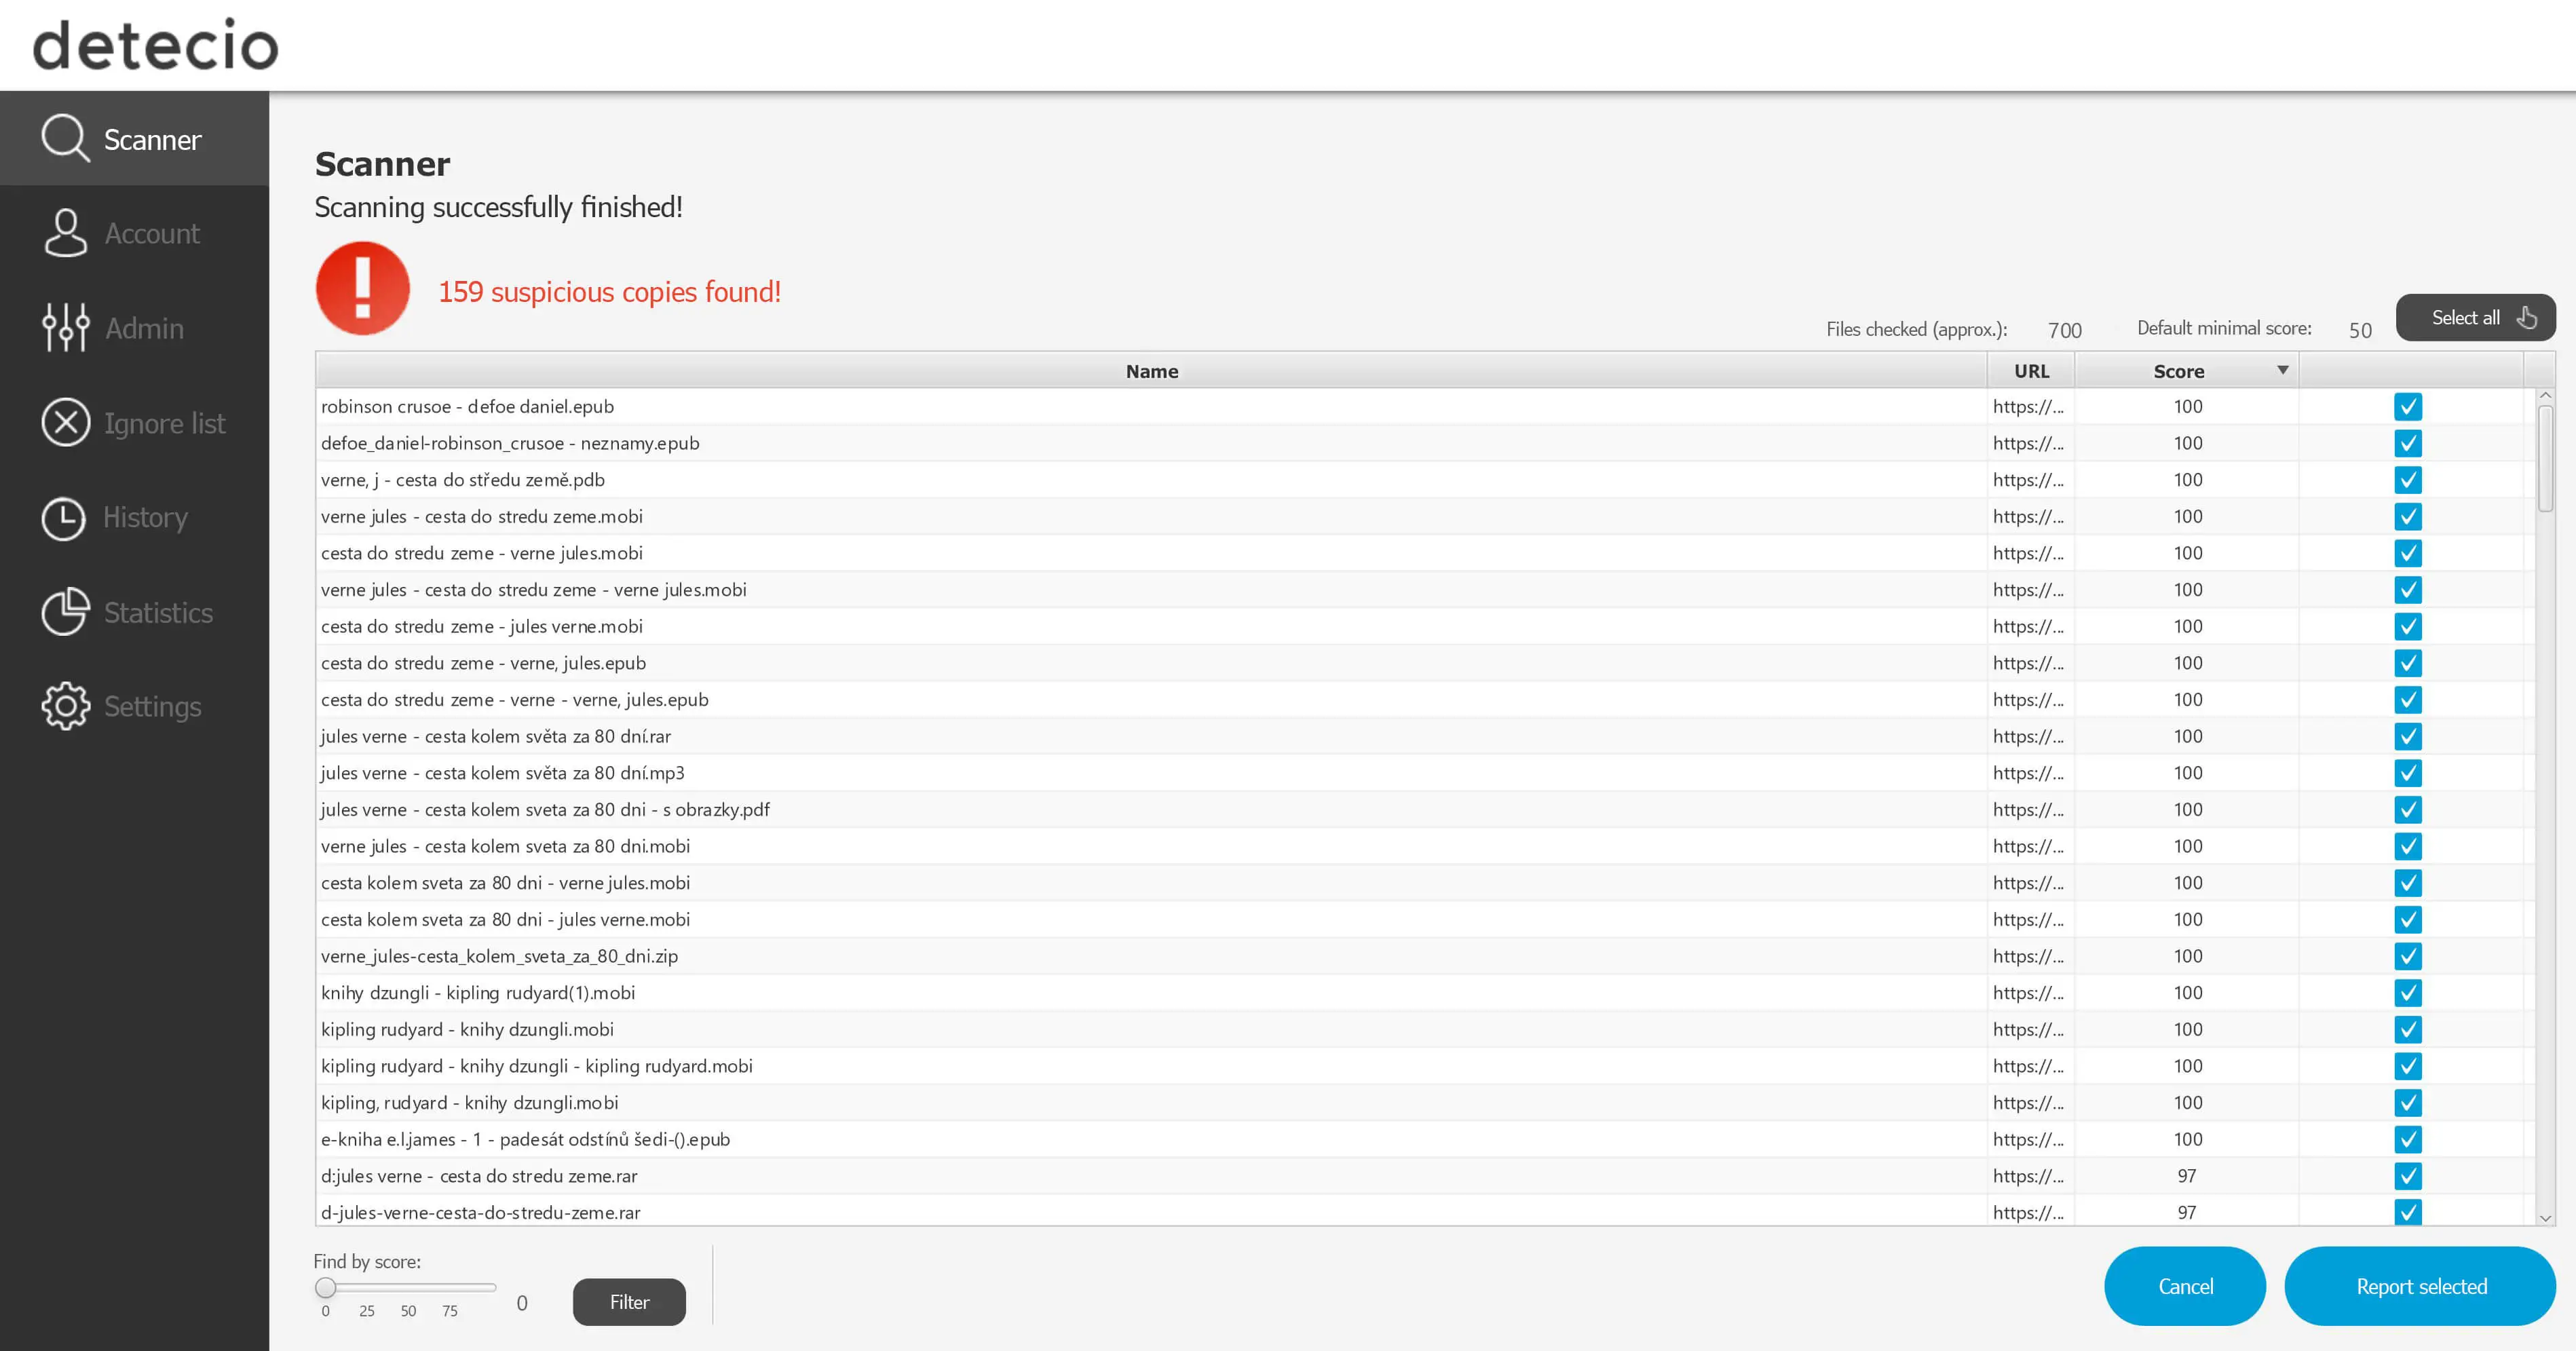Image resolution: width=2576 pixels, height=1351 pixels.
Task: Click the slider track near the 50 mark
Action: point(408,1287)
